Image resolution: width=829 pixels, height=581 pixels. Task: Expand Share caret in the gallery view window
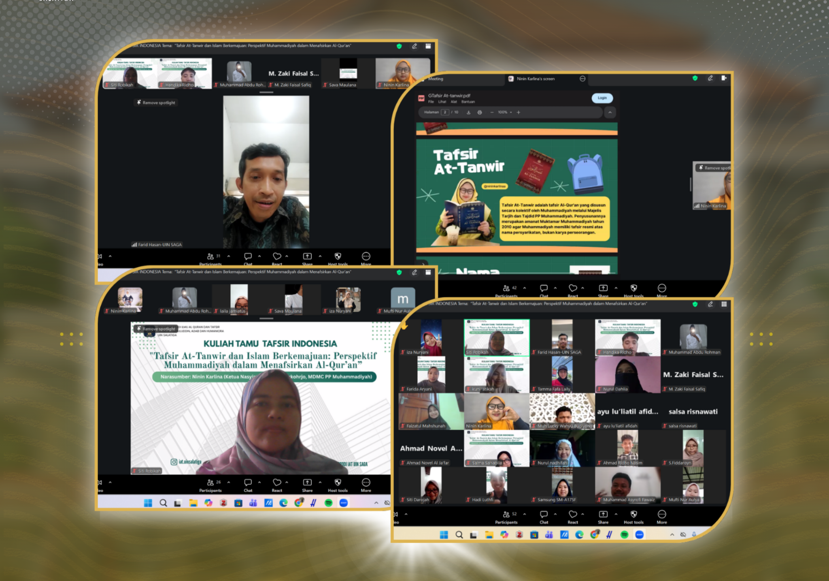pos(616,514)
